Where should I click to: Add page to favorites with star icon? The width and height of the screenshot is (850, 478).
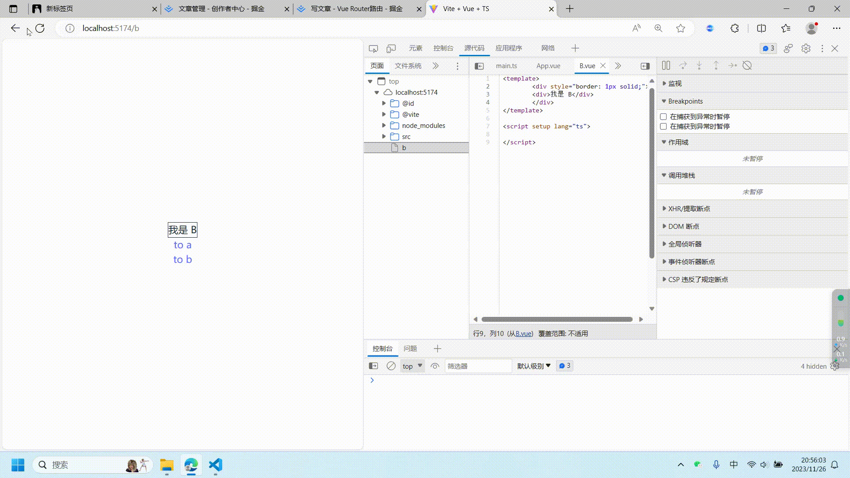coord(680,28)
